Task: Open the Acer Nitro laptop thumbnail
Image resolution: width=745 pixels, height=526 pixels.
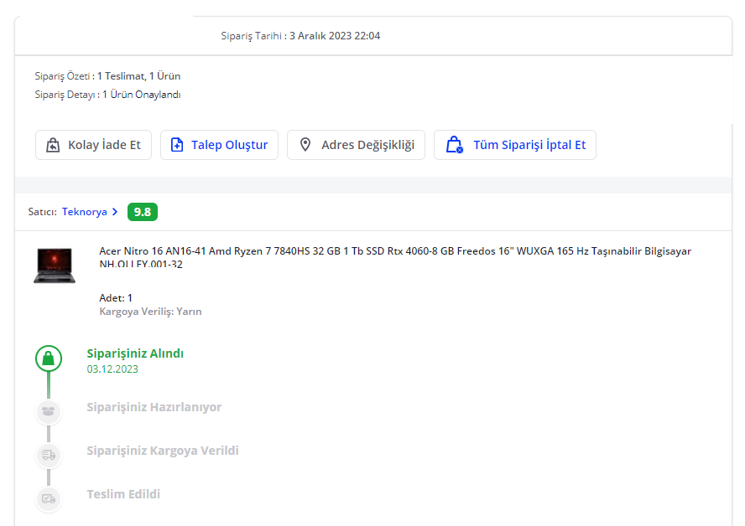Action: [x=55, y=265]
